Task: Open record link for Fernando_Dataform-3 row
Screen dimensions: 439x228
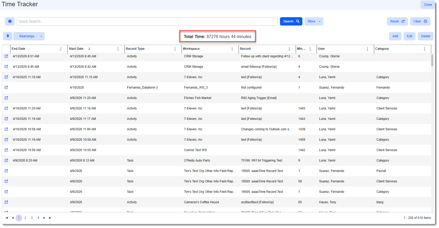Action: [6, 88]
